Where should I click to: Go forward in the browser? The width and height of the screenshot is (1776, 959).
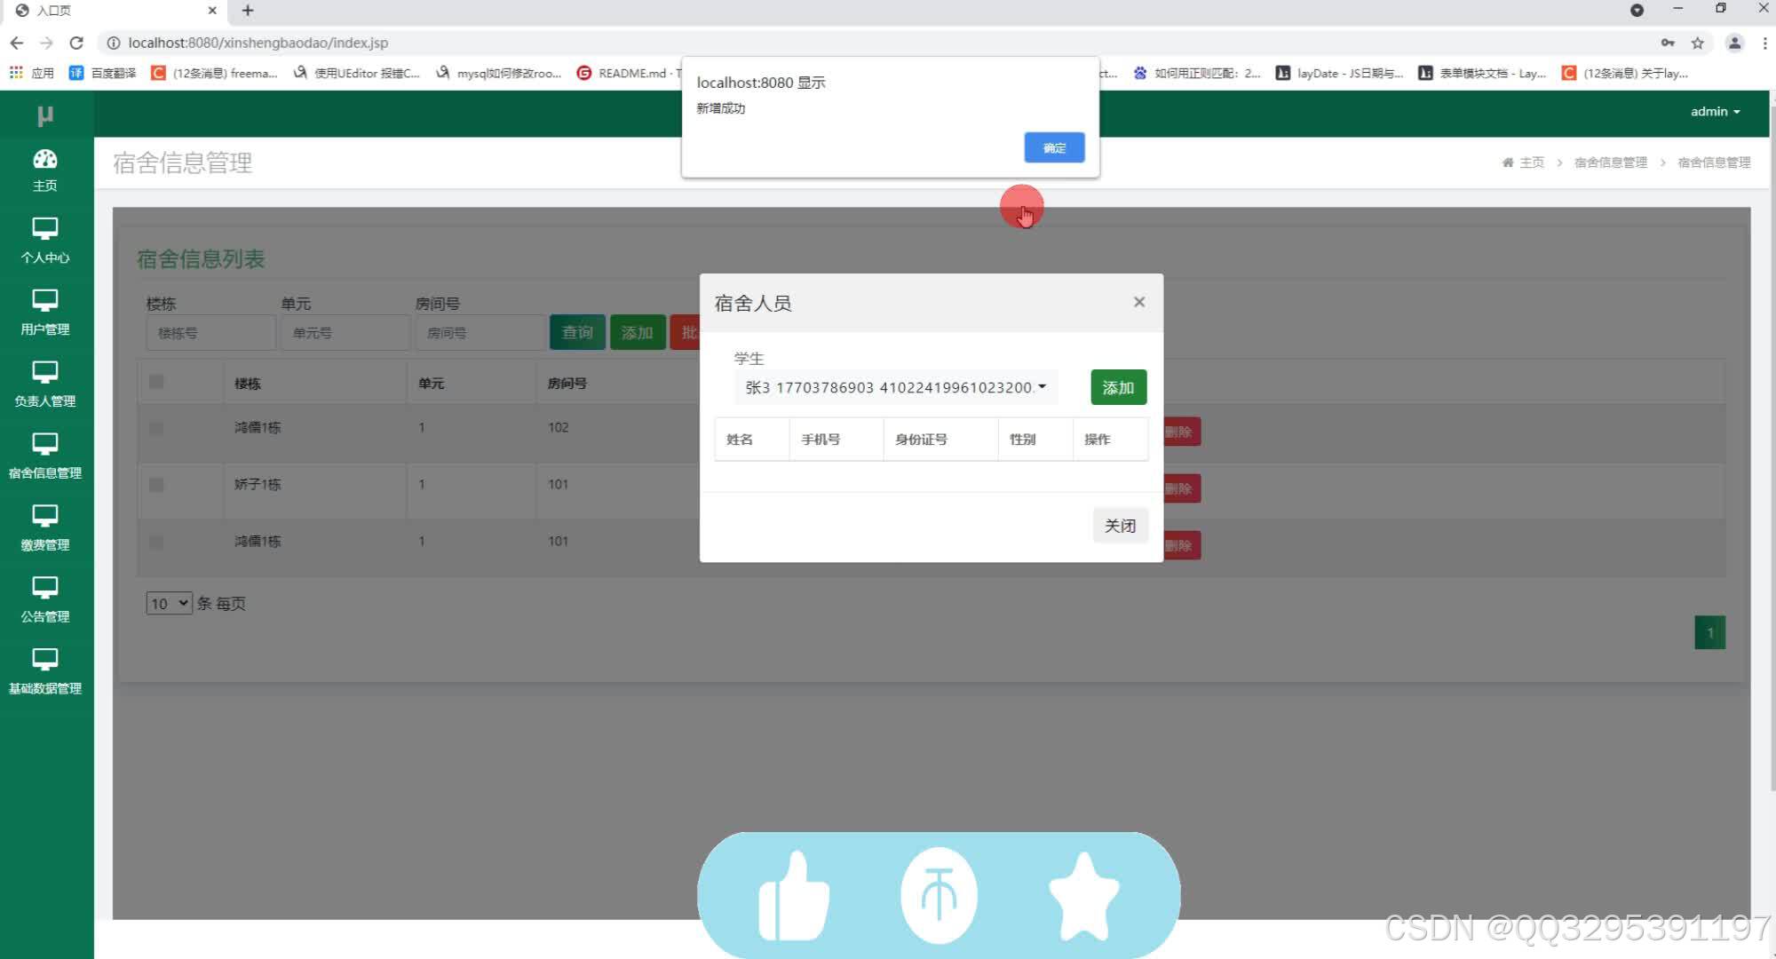click(47, 43)
